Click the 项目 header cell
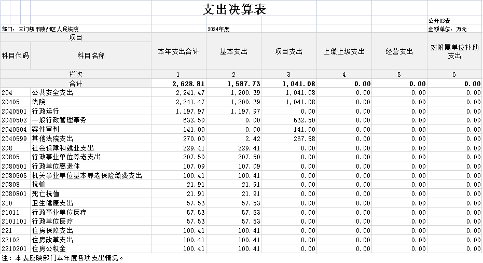 [75, 37]
